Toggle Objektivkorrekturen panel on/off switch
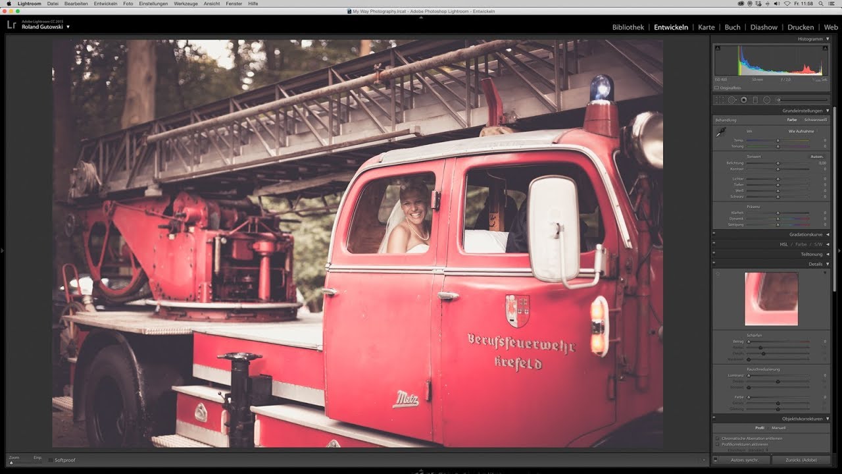The width and height of the screenshot is (842, 474). coord(715,419)
